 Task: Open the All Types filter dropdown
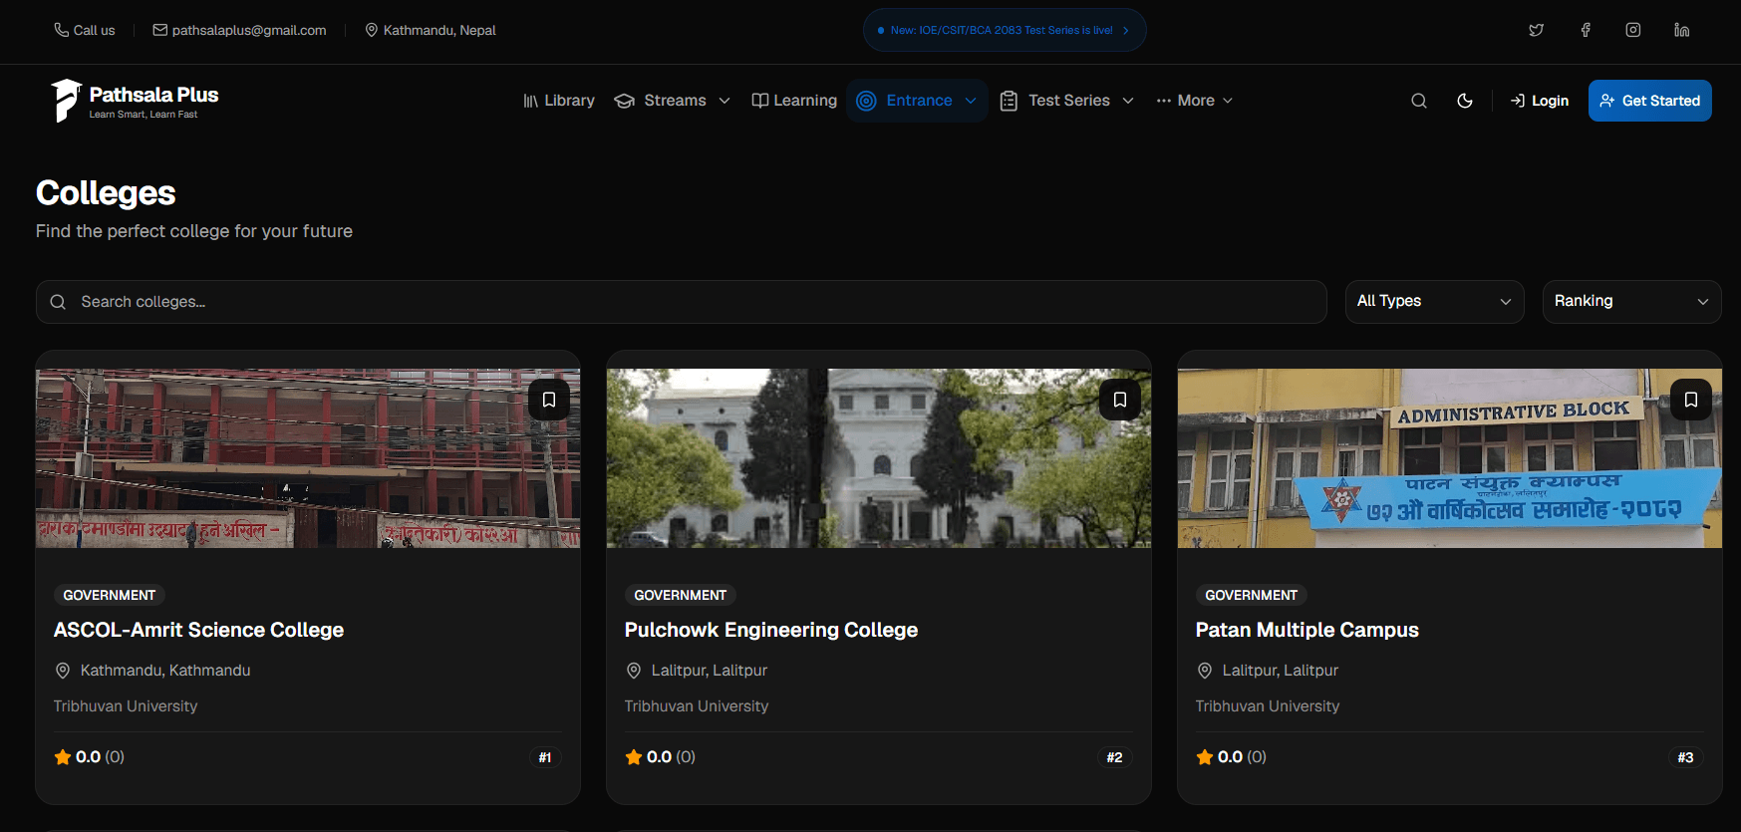(x=1434, y=302)
